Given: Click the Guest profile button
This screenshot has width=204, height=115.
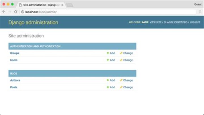Looking at the screenshot, I should 198,4.
